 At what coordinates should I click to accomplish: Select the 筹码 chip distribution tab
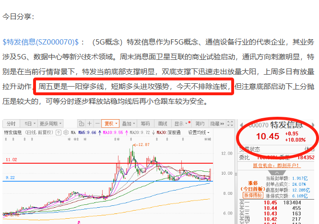click(145, 123)
